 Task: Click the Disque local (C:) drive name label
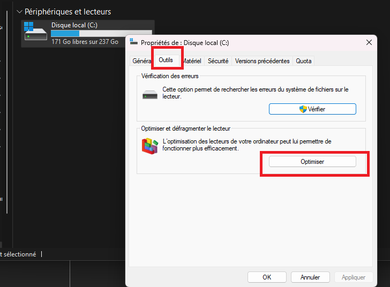[x=74, y=25]
